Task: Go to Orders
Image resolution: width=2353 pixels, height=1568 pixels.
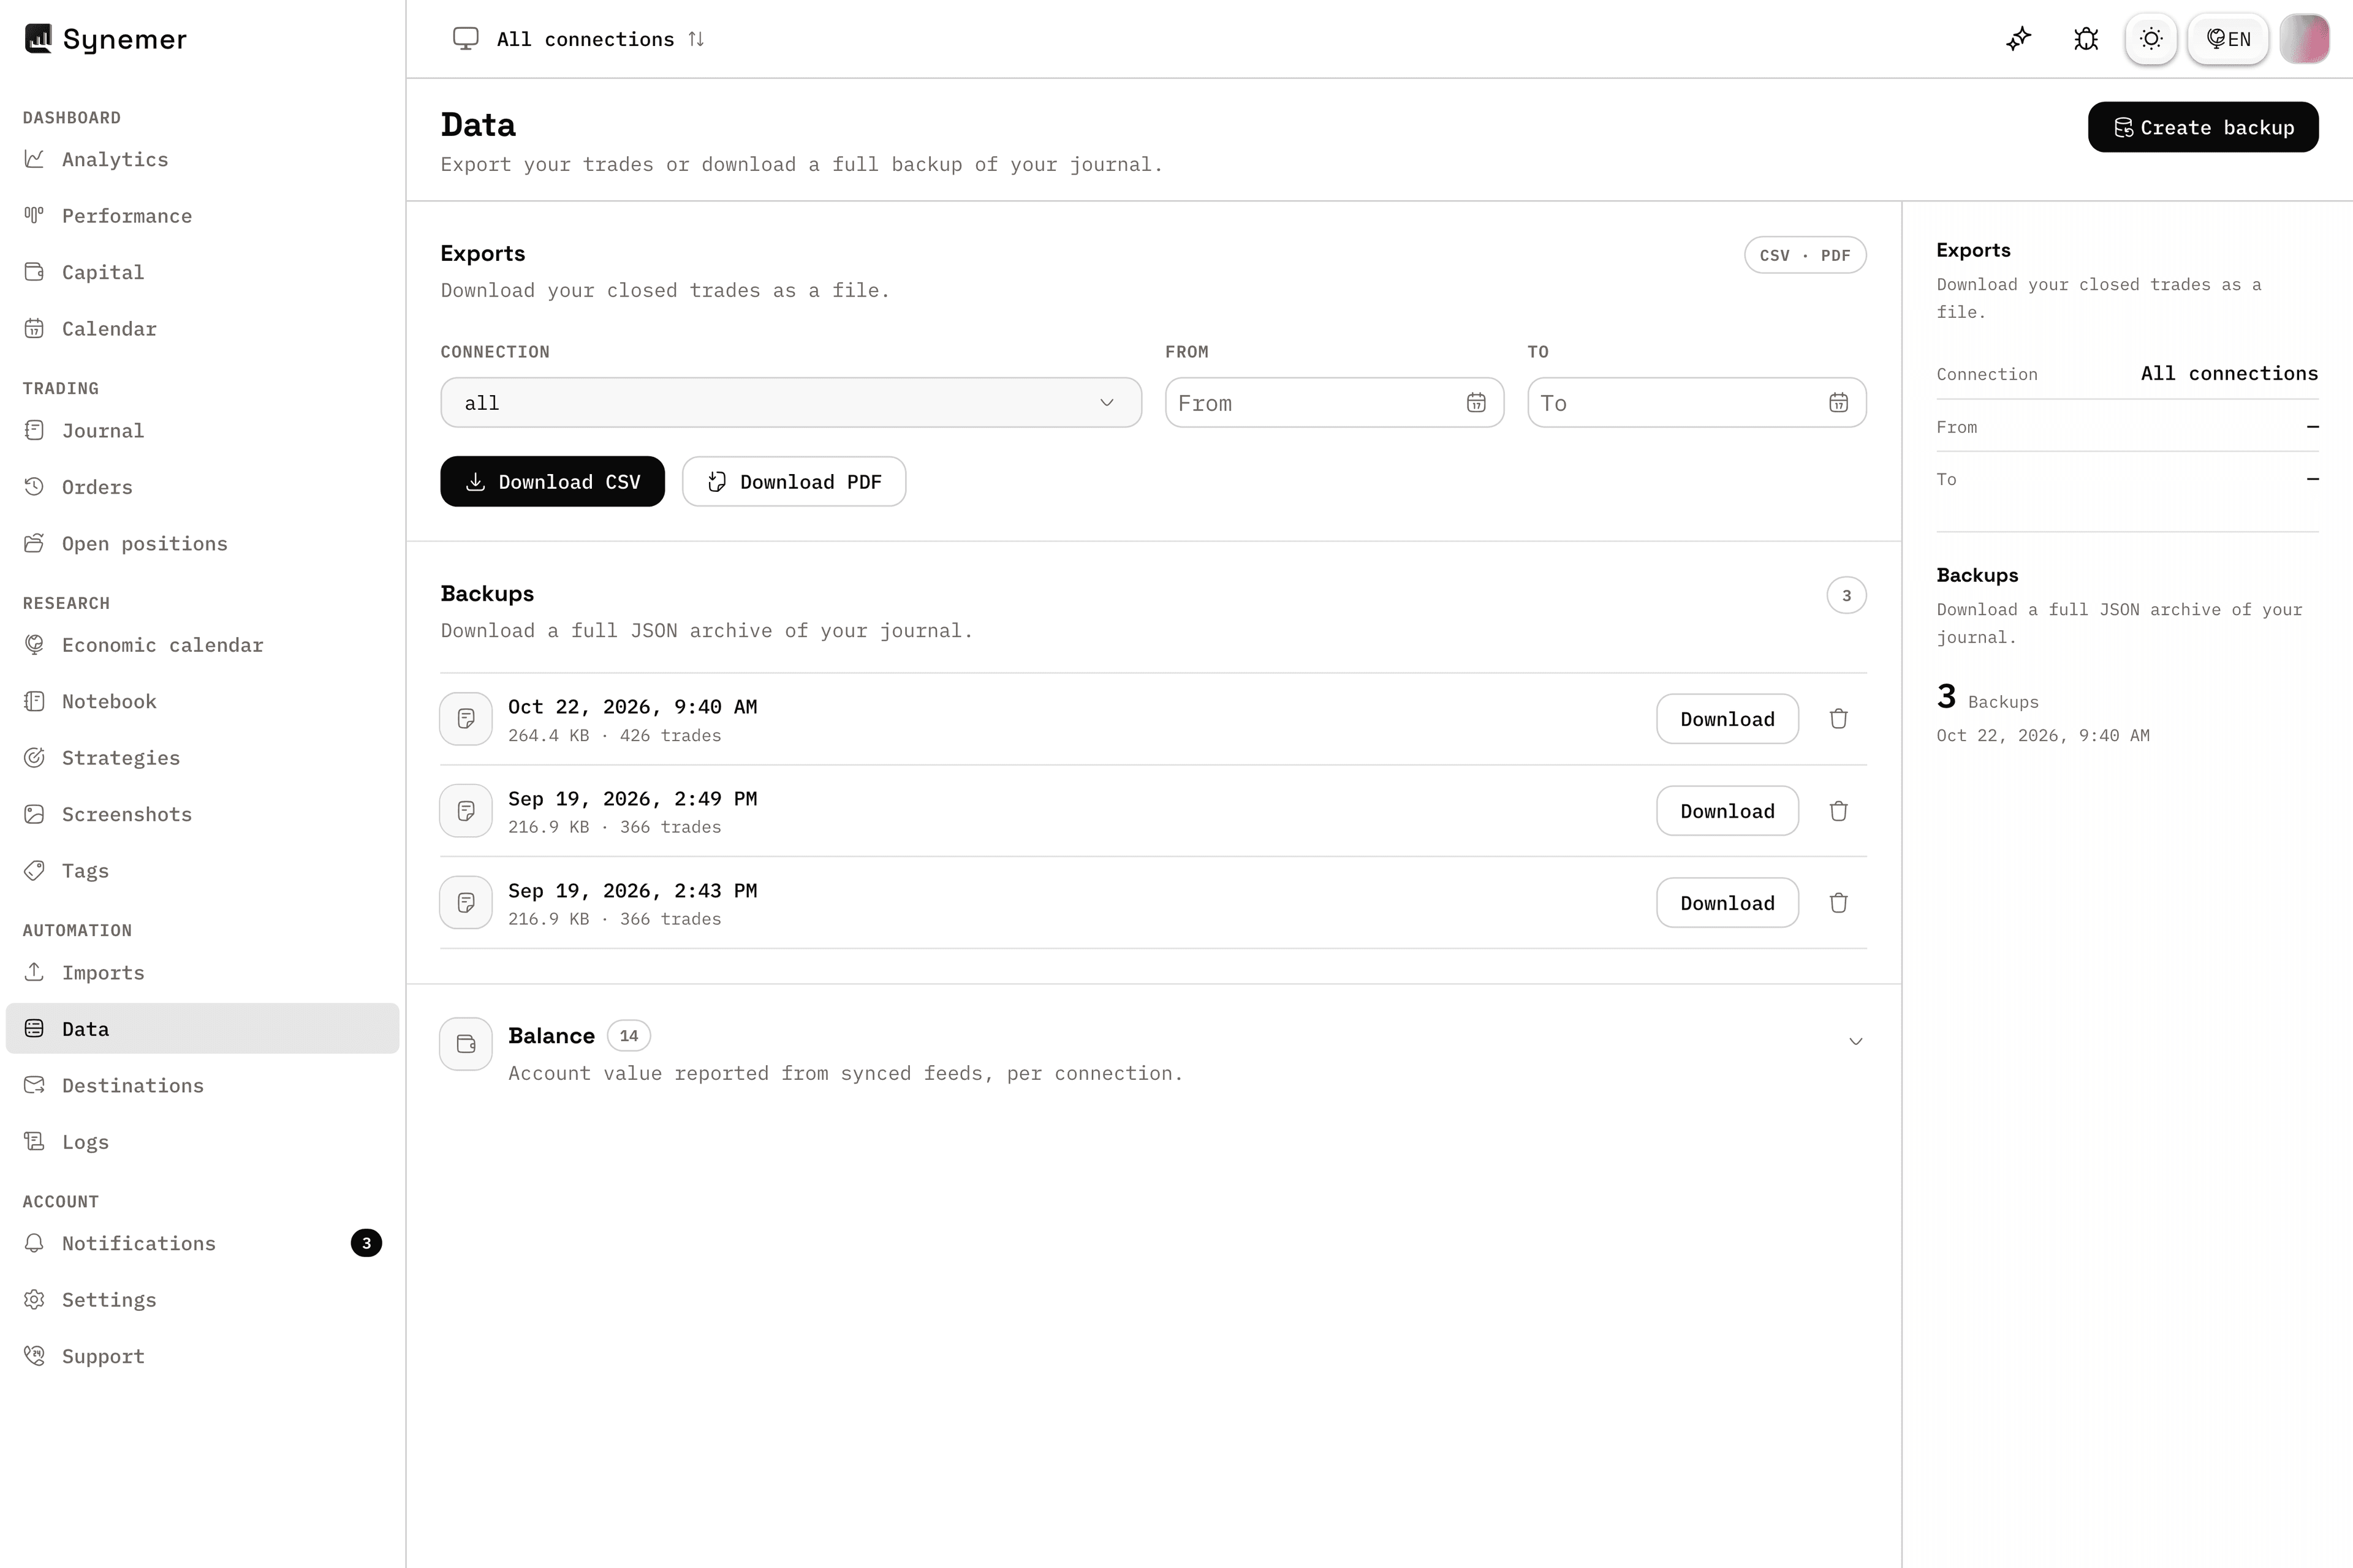Action: pyautogui.click(x=202, y=487)
